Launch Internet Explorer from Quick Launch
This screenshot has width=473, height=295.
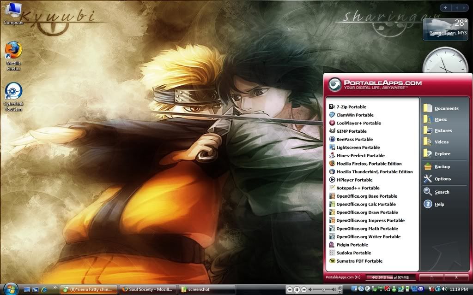pos(44,289)
